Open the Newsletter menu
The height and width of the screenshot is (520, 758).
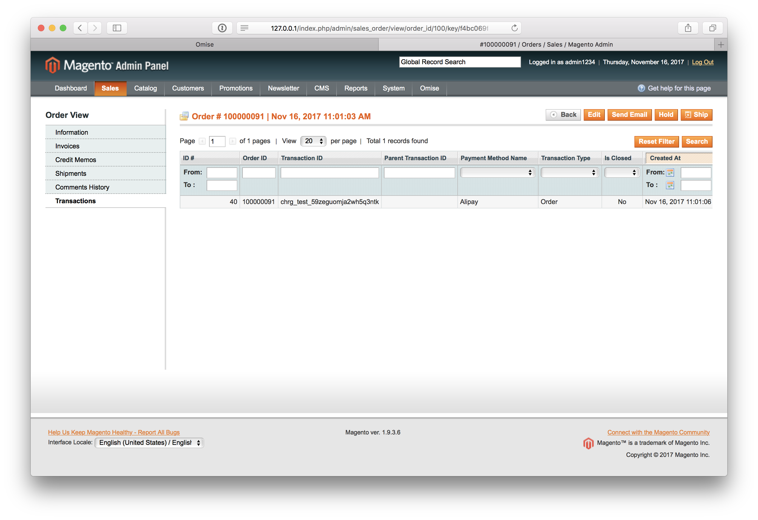click(283, 88)
